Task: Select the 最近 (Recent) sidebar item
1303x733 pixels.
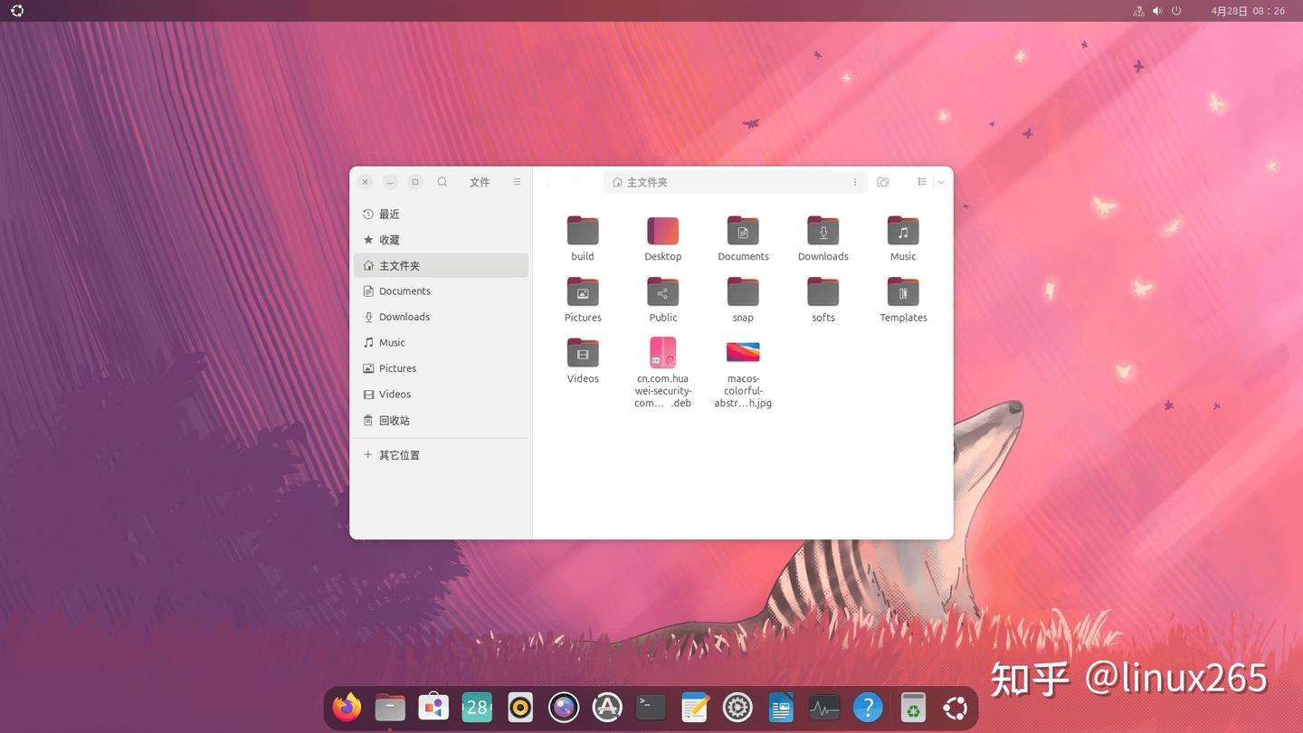Action: tap(389, 214)
